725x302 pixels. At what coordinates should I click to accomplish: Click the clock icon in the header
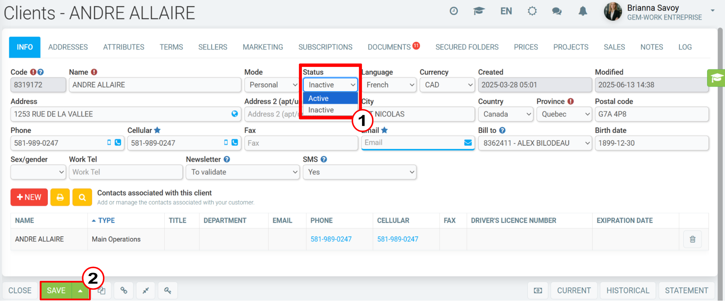[x=454, y=11]
